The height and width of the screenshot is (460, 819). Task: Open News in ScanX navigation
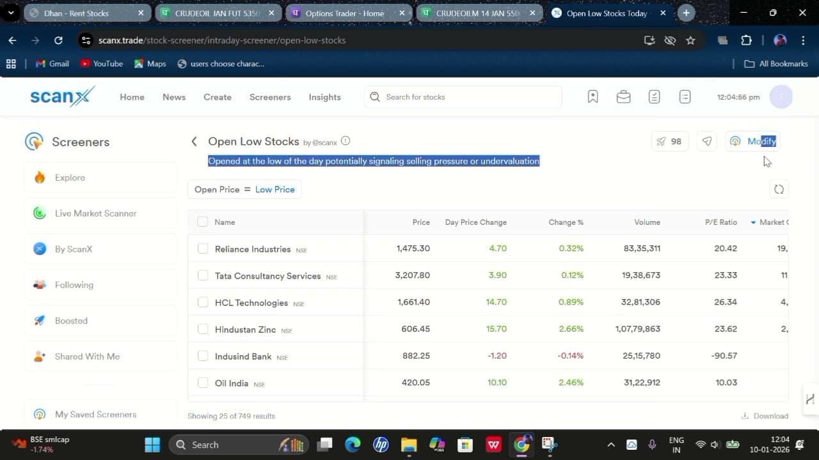pos(174,97)
